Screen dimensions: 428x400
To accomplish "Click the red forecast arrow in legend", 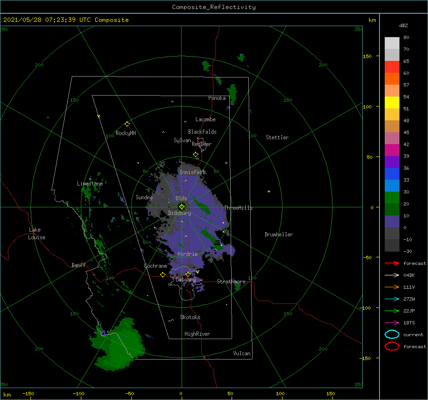I will 392,263.
